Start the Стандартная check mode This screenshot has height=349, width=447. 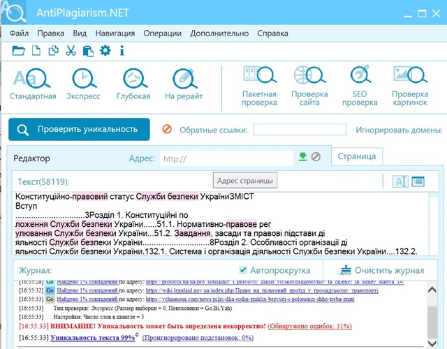click(33, 84)
